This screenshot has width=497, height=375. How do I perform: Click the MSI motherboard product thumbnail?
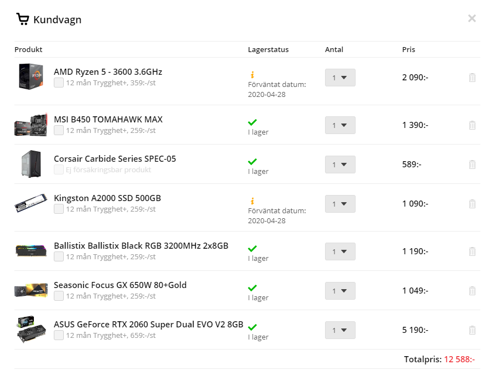pyautogui.click(x=31, y=125)
